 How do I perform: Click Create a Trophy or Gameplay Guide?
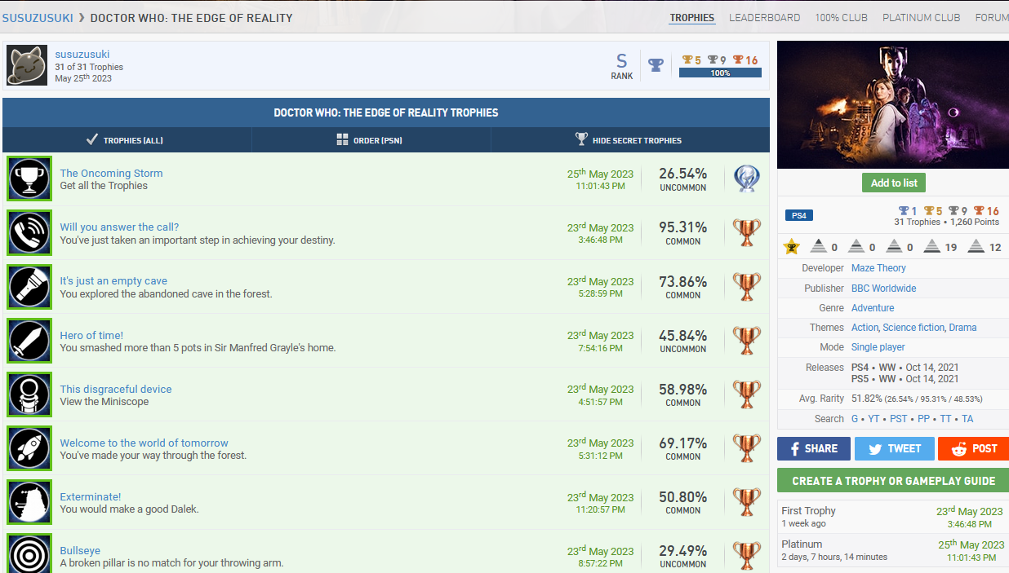pos(893,481)
